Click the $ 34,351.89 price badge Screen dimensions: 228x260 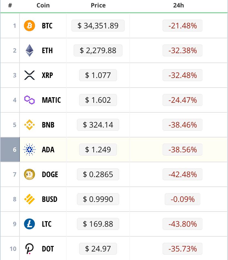98,26
